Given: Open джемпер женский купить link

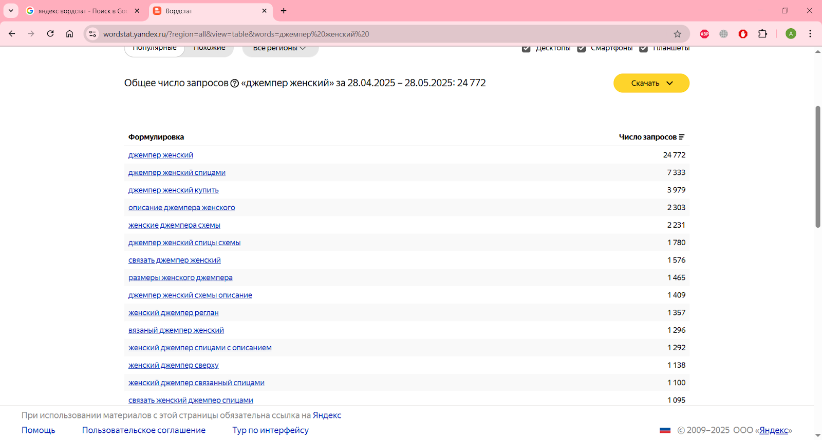Looking at the screenshot, I should 174,190.
